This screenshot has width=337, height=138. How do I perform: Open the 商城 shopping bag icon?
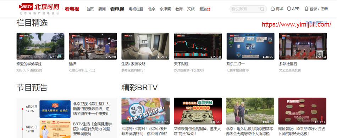(x=272, y=9)
